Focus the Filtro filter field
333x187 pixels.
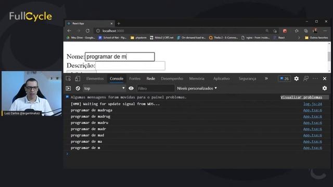click(156, 88)
